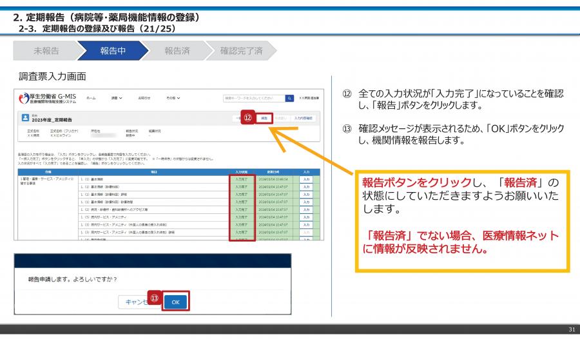This screenshot has width=580, height=339.
Task: Select the 1.(1) 基本情報 item text
Action: click(92, 179)
